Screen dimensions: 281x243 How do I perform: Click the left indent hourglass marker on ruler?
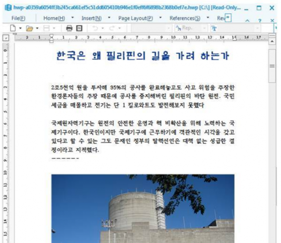tap(52, 38)
